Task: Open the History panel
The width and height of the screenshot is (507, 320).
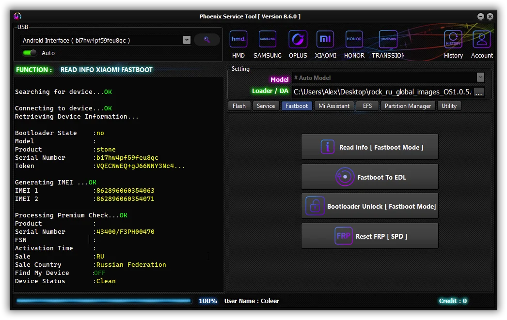Action: 453,40
